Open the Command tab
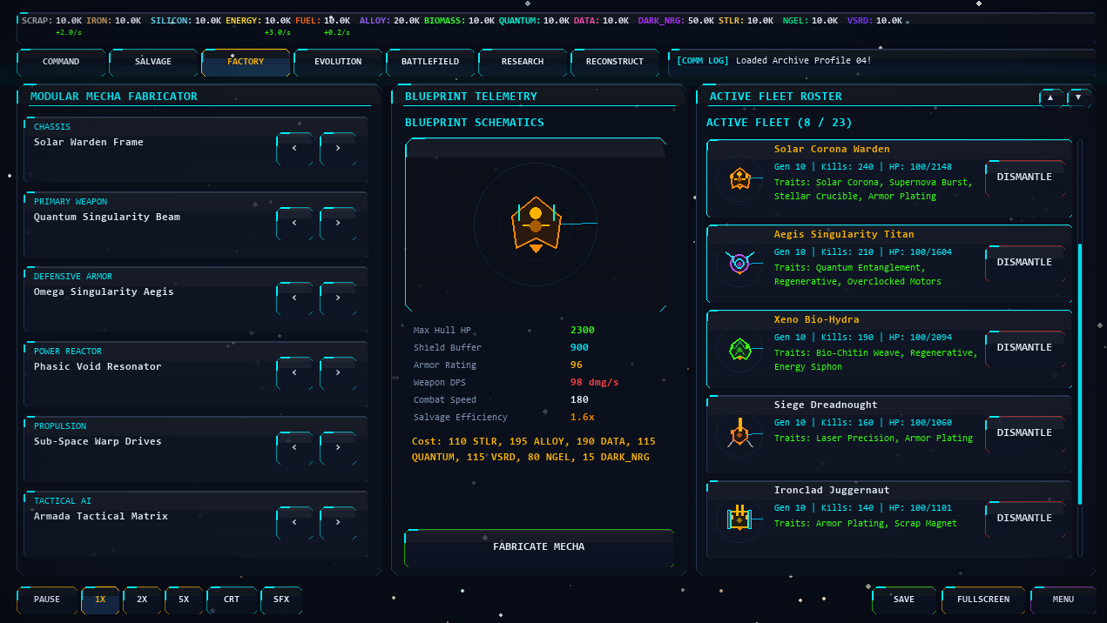 [x=61, y=62]
